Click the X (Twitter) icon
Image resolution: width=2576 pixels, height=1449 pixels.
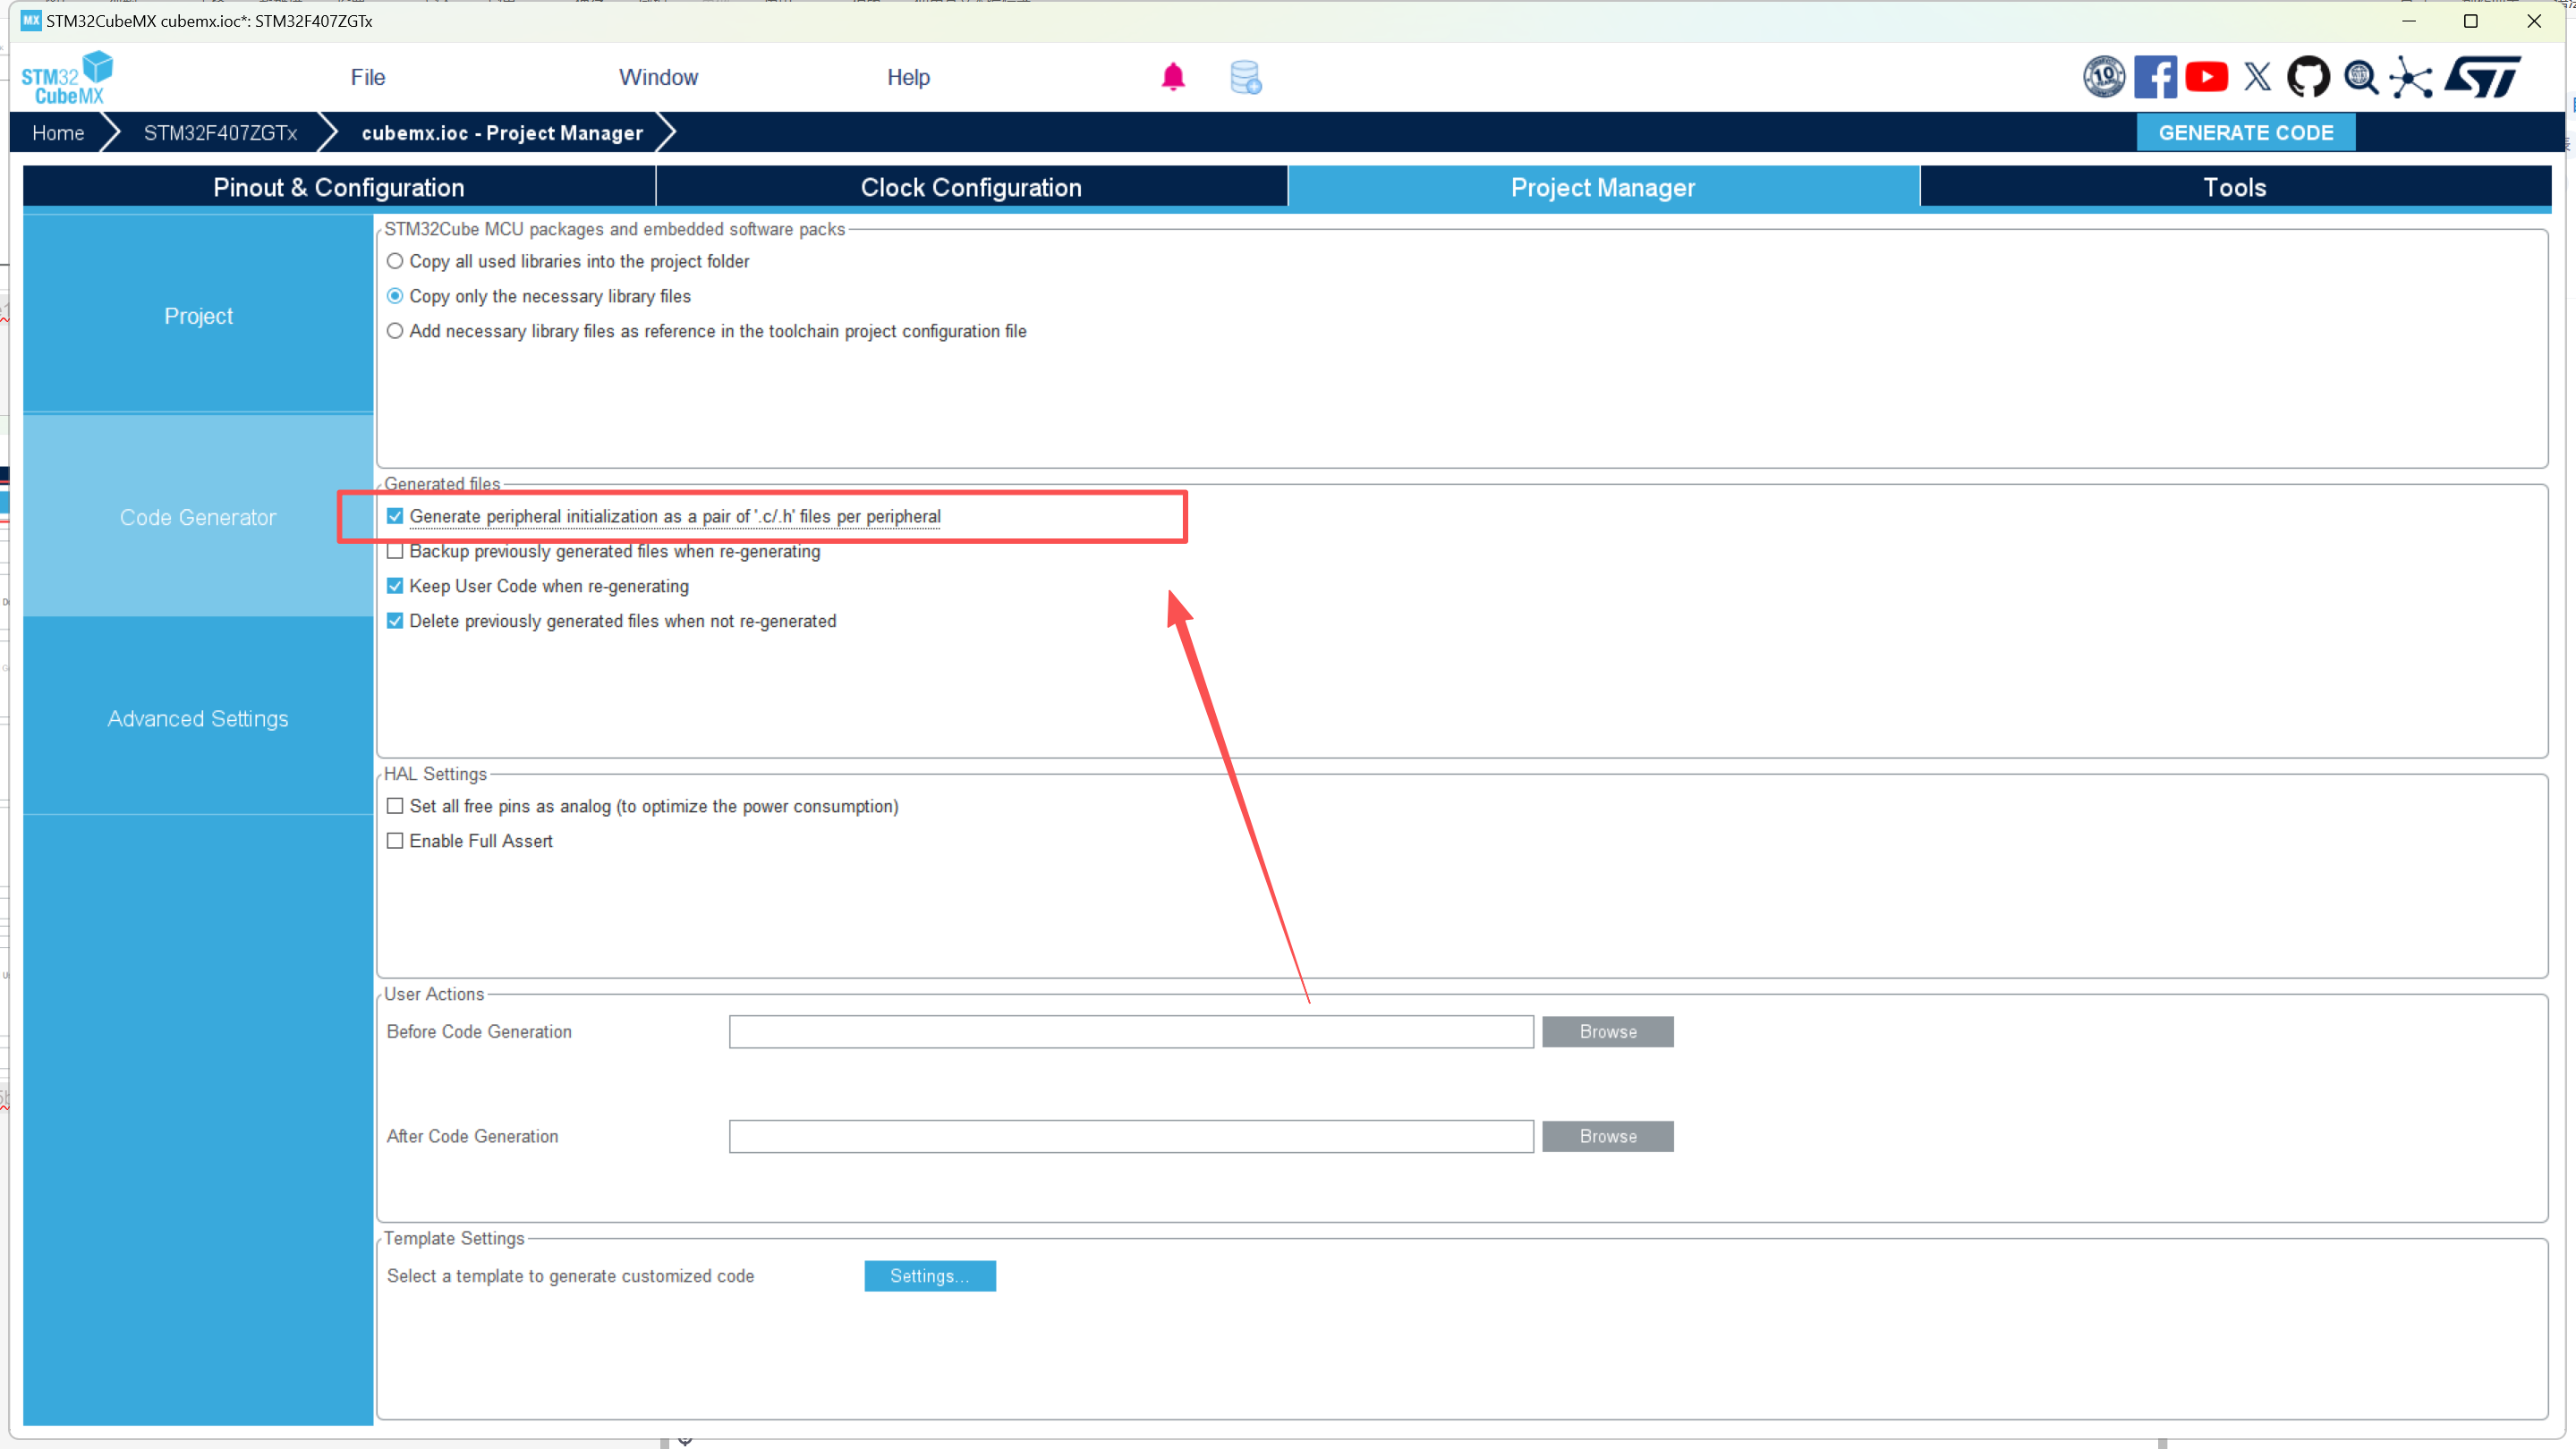[2257, 77]
